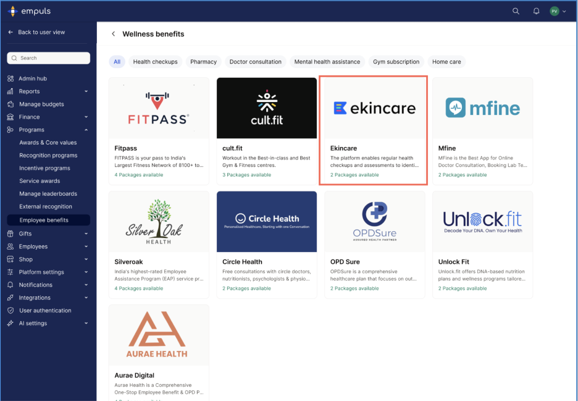This screenshot has height=401, width=578.
Task: Filter by Doctor consultation
Action: [x=256, y=62]
